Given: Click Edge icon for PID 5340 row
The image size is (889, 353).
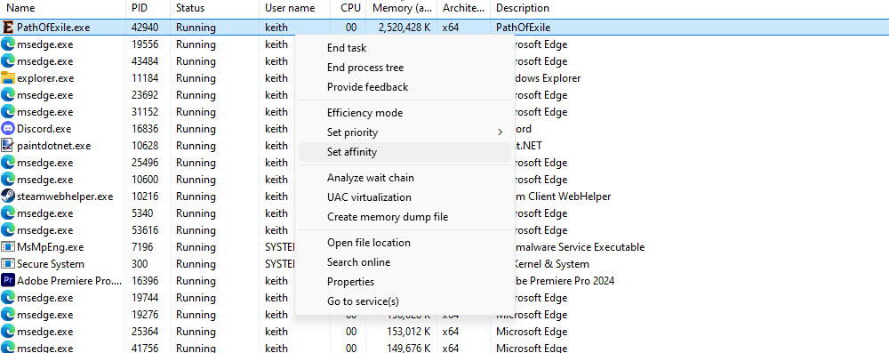Looking at the screenshot, I should click(8, 213).
